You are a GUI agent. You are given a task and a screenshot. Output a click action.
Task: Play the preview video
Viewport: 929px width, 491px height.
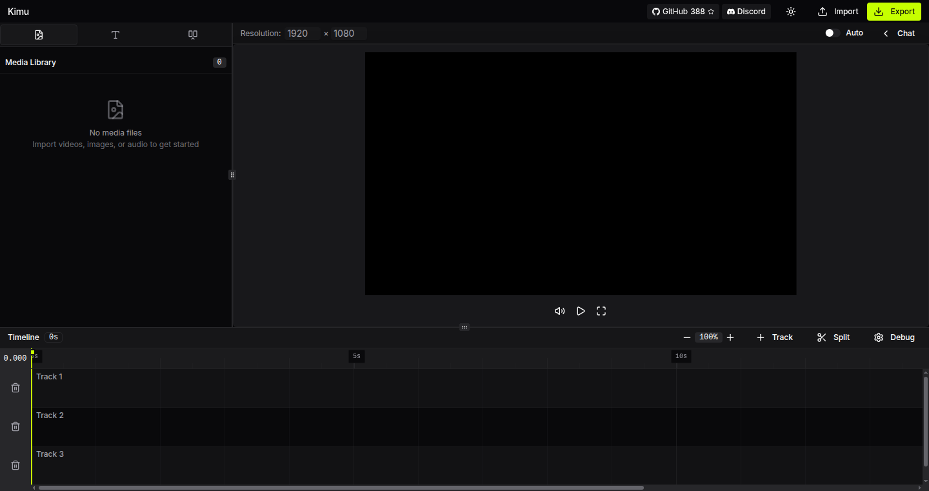581,311
